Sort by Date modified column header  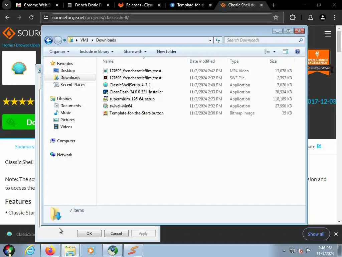[x=207, y=61]
